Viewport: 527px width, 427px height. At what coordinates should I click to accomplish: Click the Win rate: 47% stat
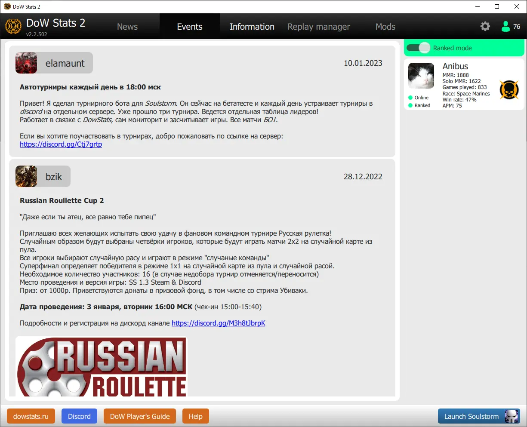point(459,100)
